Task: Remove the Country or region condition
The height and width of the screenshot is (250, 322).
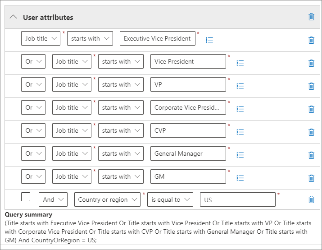Action: 311,199
